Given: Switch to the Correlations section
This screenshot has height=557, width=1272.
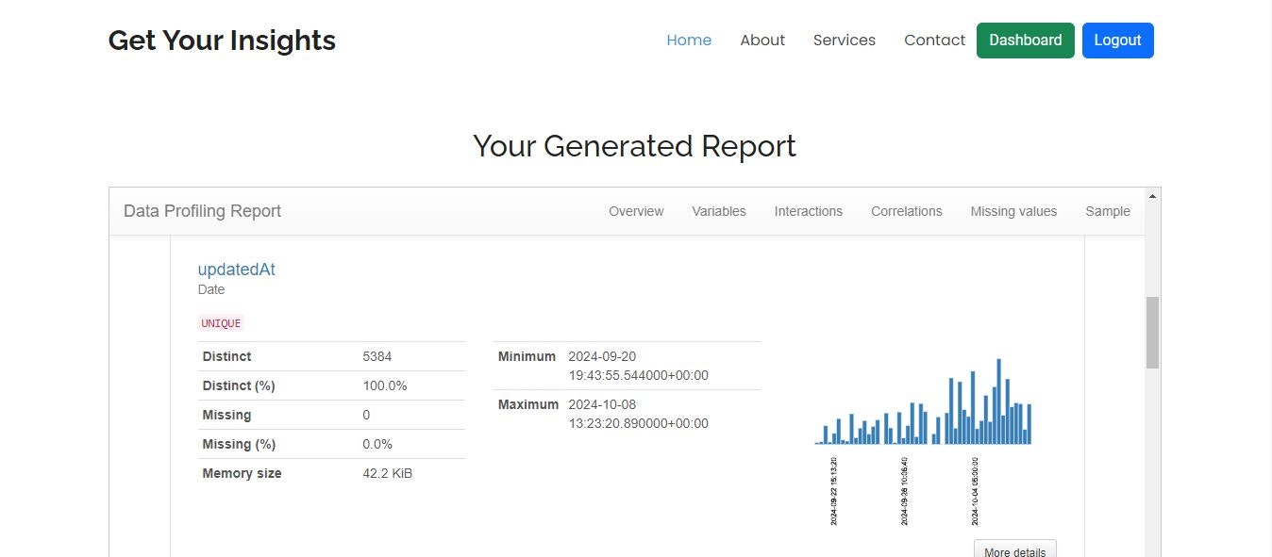Looking at the screenshot, I should pos(907,211).
